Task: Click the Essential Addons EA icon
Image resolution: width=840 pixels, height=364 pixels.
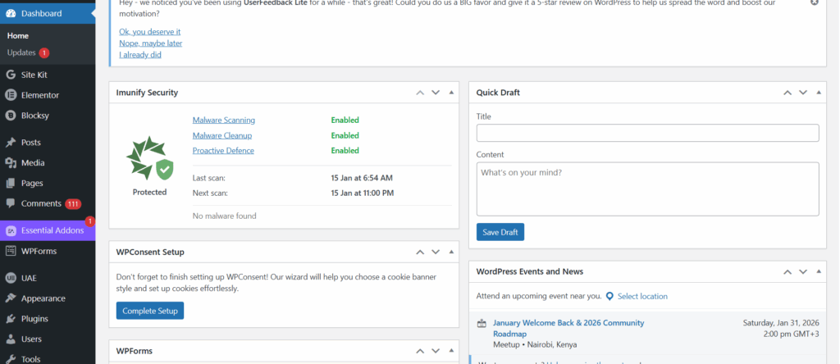Action: click(x=10, y=230)
